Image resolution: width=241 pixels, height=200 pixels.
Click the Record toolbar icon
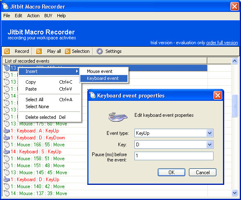(x=7, y=51)
